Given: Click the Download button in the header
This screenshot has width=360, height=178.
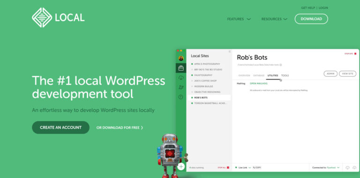Looking at the screenshot, I should click(311, 19).
